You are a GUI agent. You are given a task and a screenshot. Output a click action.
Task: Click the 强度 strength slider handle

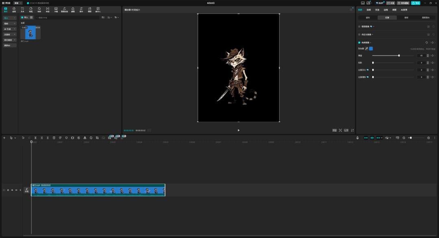click(x=399, y=56)
